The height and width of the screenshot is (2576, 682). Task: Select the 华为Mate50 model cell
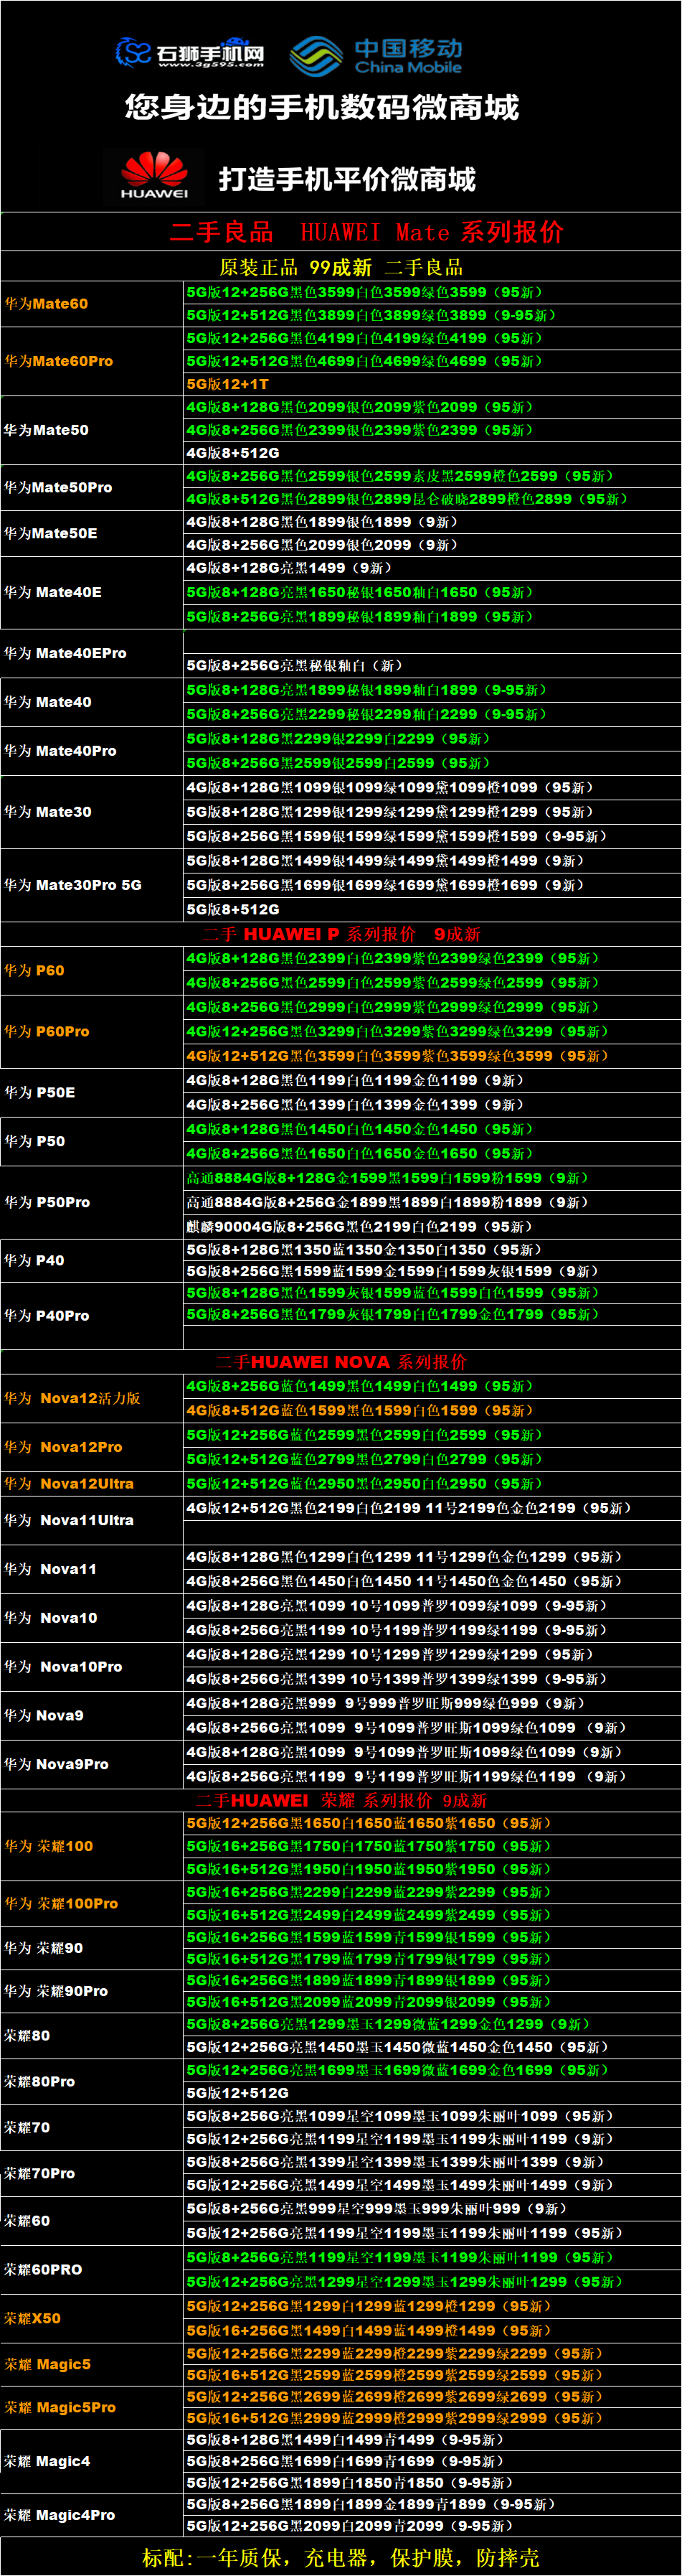click(x=91, y=430)
